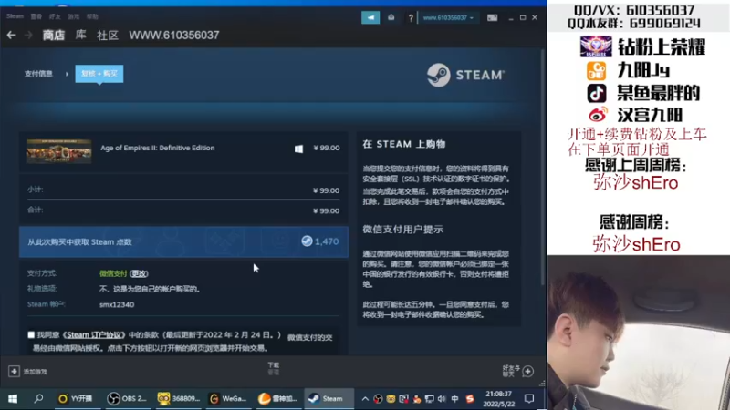This screenshot has height=410, width=730.
Task: Go back to 支付信息 step
Action: tap(38, 74)
